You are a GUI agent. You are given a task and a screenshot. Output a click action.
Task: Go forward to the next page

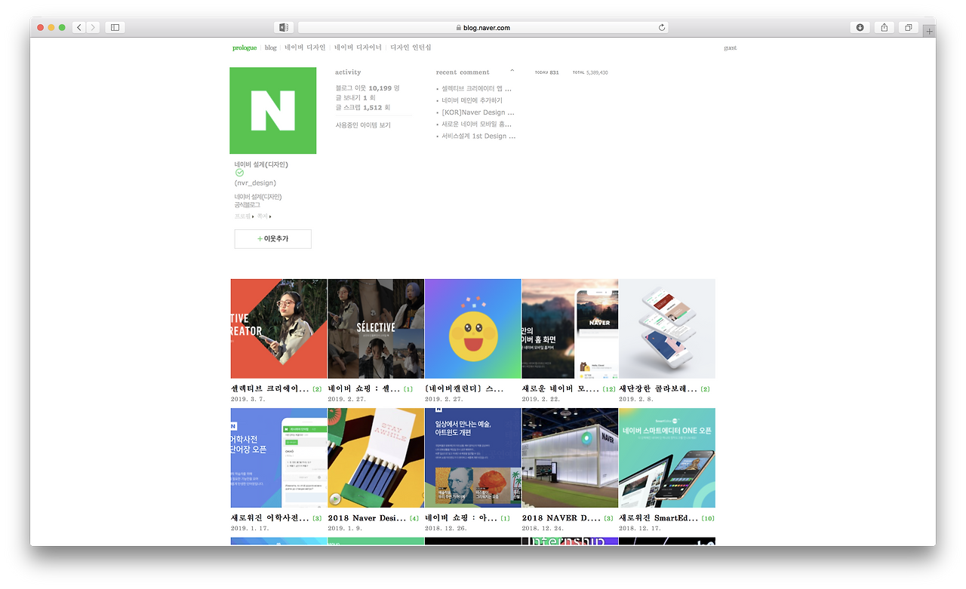click(93, 27)
